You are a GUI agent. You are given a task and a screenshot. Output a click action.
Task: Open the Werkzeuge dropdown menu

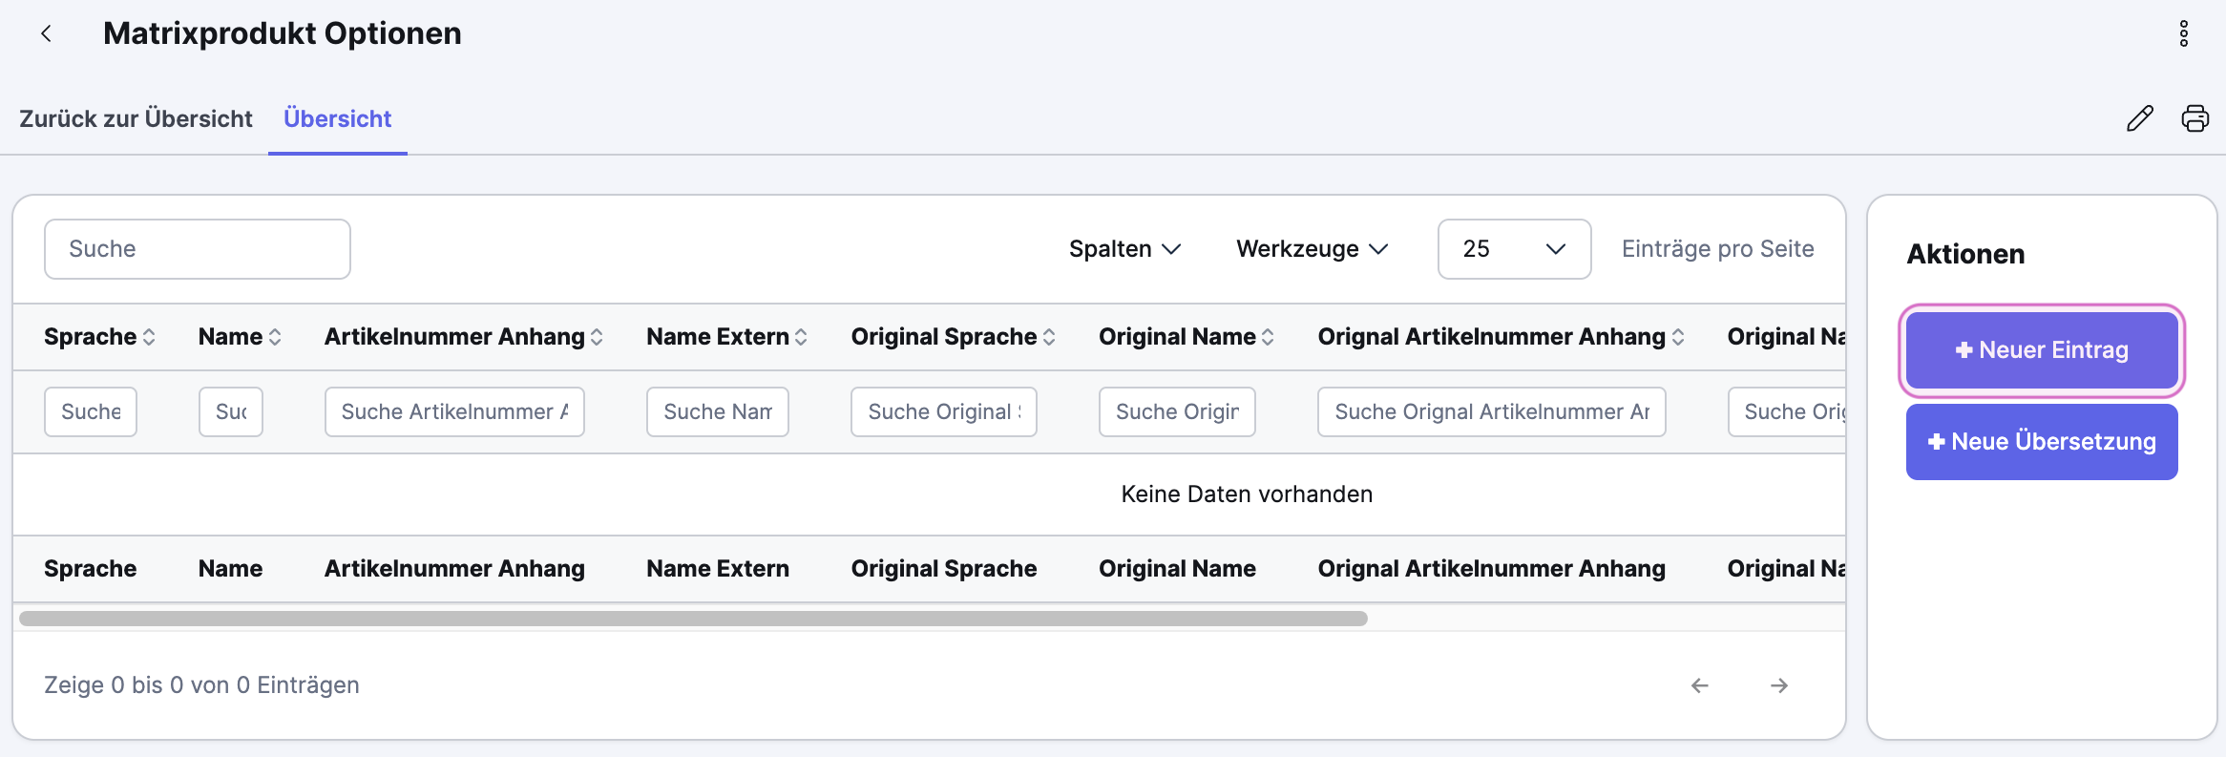(1312, 249)
